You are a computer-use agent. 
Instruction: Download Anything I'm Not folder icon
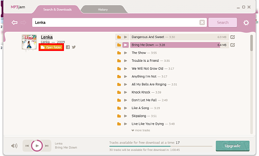[119, 77]
